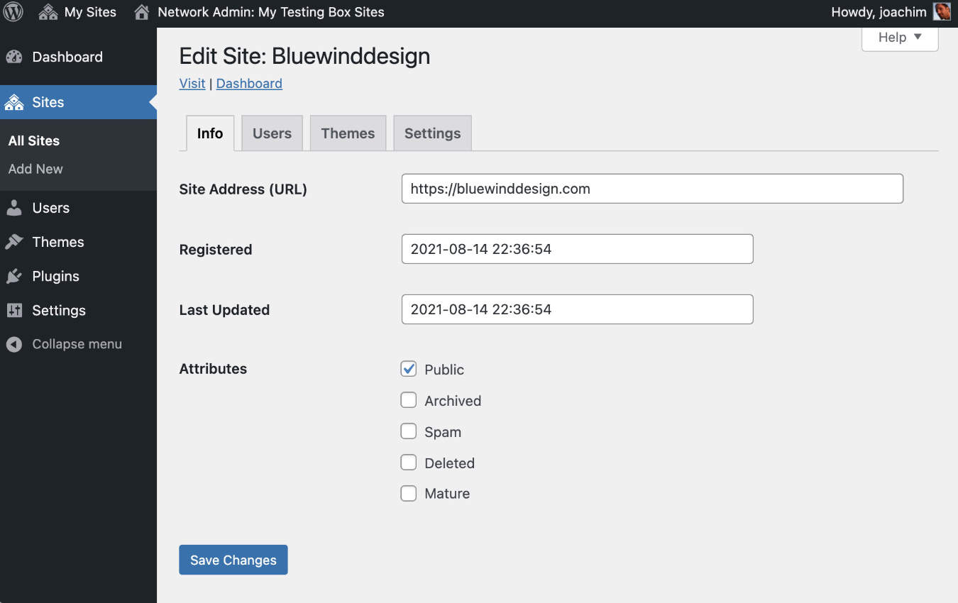Click joachim's avatar thumbnail
The height and width of the screenshot is (603, 958).
click(x=942, y=12)
